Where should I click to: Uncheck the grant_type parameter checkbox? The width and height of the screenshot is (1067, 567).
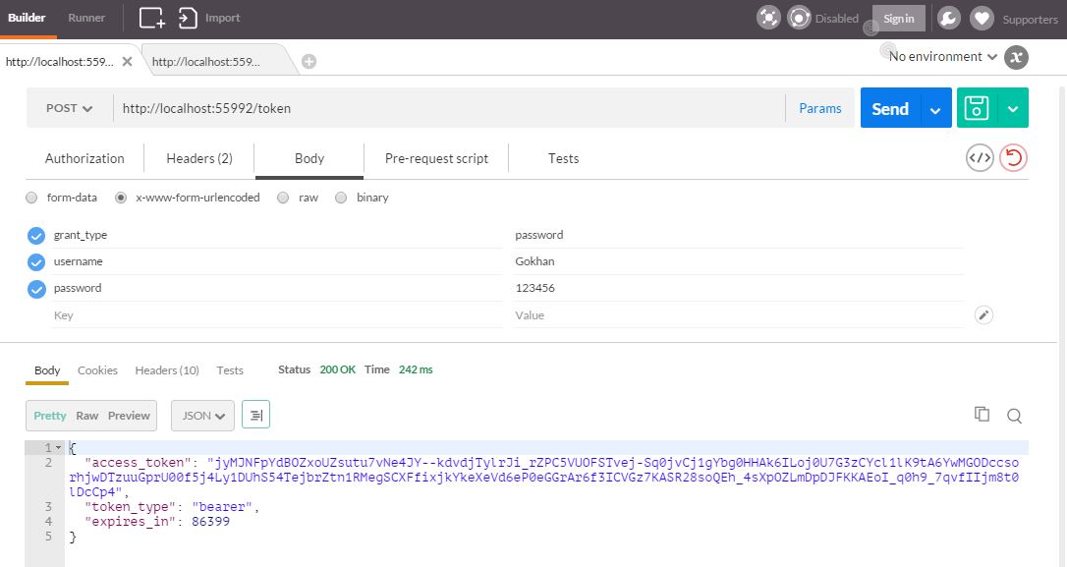pyautogui.click(x=36, y=236)
